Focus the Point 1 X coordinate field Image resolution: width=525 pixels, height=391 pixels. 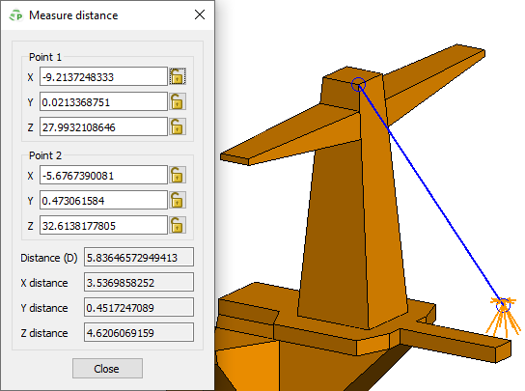click(103, 76)
